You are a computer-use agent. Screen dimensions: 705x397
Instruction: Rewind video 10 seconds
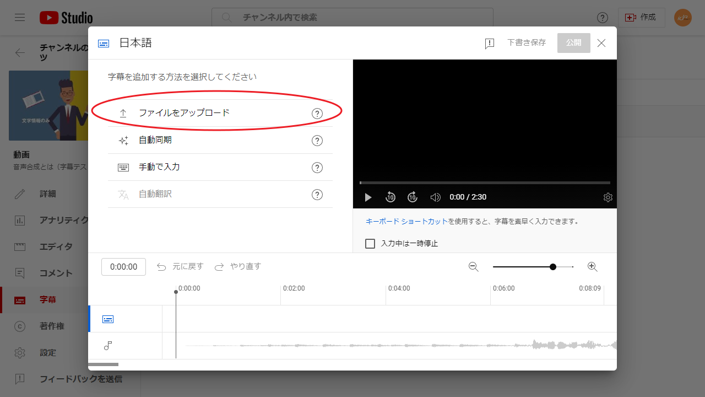pos(391,197)
